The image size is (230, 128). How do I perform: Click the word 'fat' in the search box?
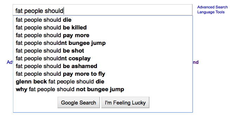click(x=19, y=11)
